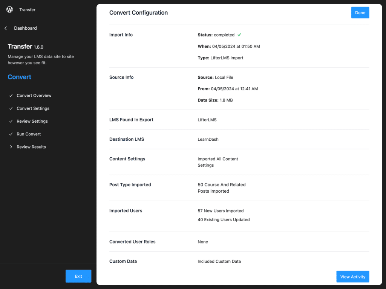Click the Transfer plugin title

[19, 46]
